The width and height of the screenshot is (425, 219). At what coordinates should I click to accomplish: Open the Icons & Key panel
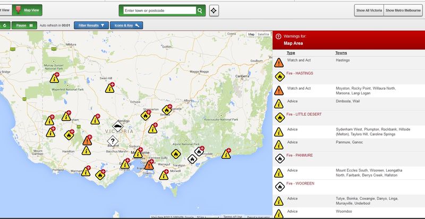point(126,25)
